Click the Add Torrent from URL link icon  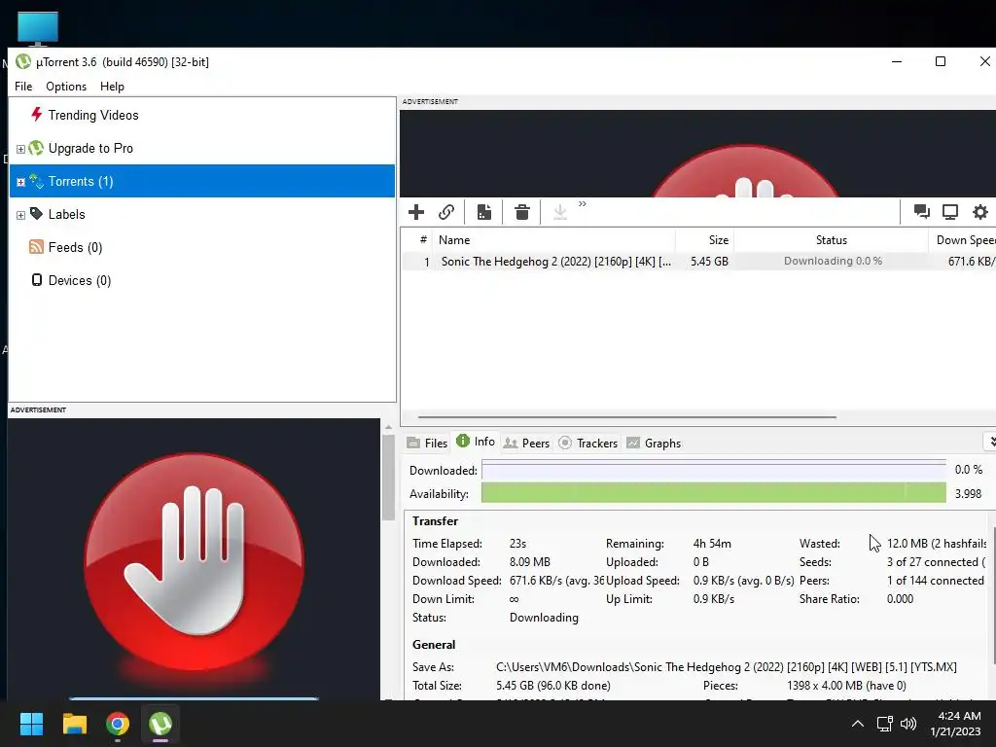point(446,211)
